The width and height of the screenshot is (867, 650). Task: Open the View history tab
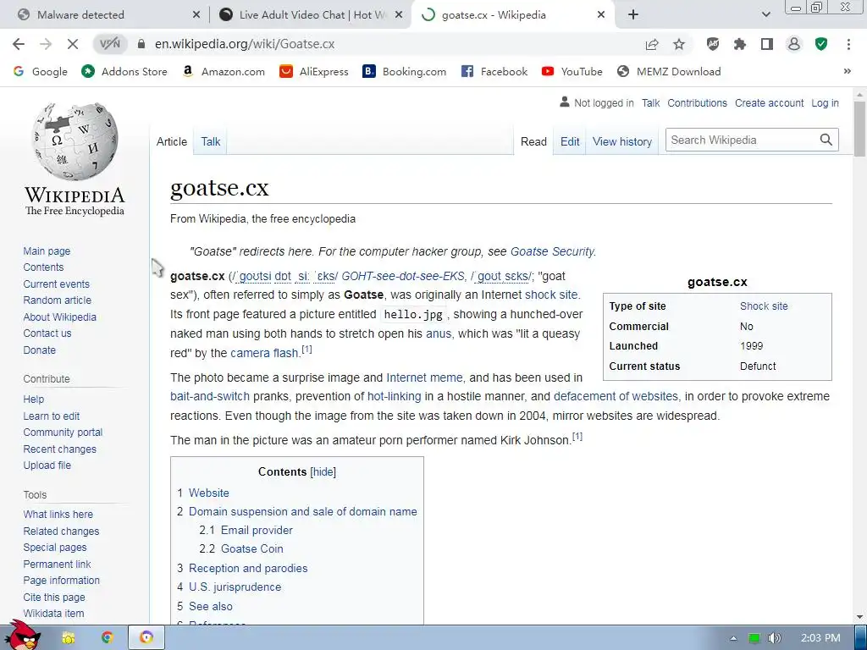(622, 141)
